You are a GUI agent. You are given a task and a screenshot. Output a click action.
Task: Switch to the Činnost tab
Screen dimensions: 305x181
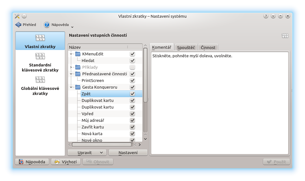coord(208,47)
